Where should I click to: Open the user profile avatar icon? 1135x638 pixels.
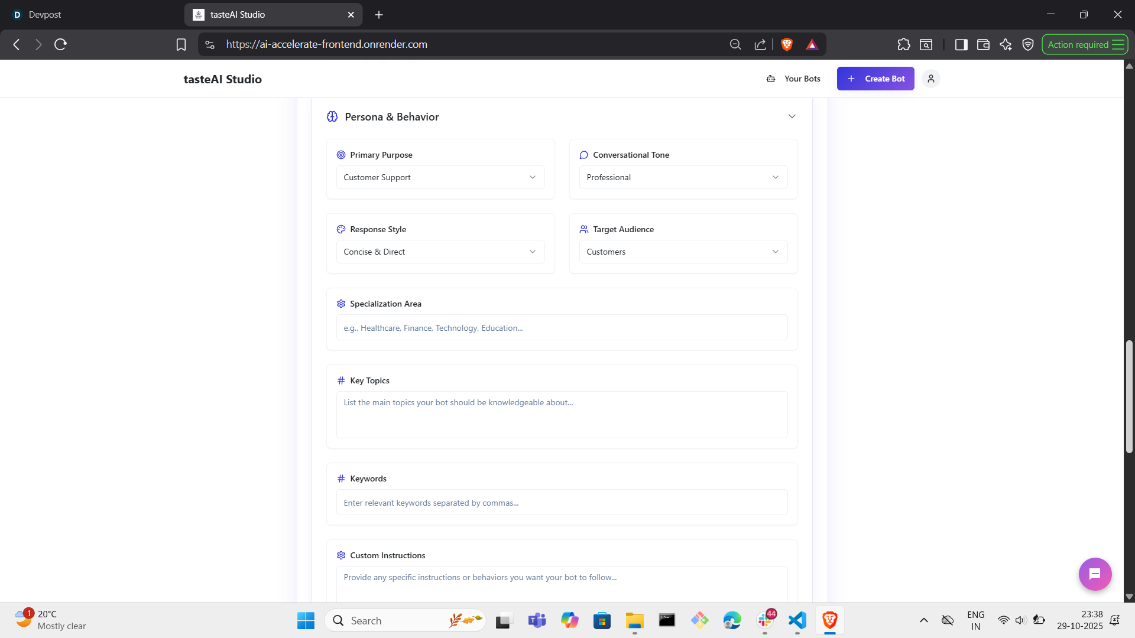(930, 79)
